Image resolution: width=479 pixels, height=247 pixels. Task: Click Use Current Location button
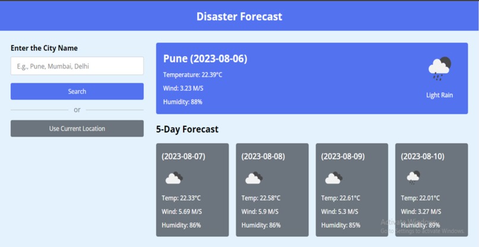(77, 129)
